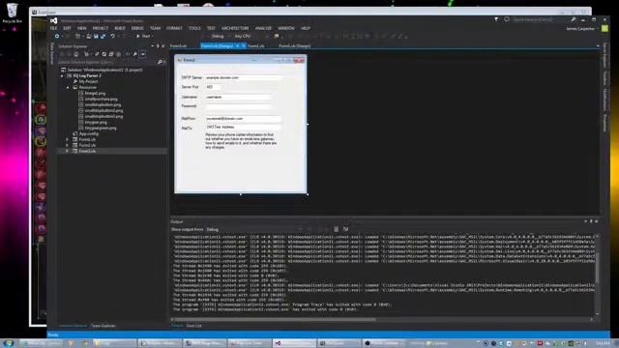The width and height of the screenshot is (619, 348).
Task: Click the Home icon in Solution Explorer toolbar
Action: pyautogui.click(x=76, y=54)
